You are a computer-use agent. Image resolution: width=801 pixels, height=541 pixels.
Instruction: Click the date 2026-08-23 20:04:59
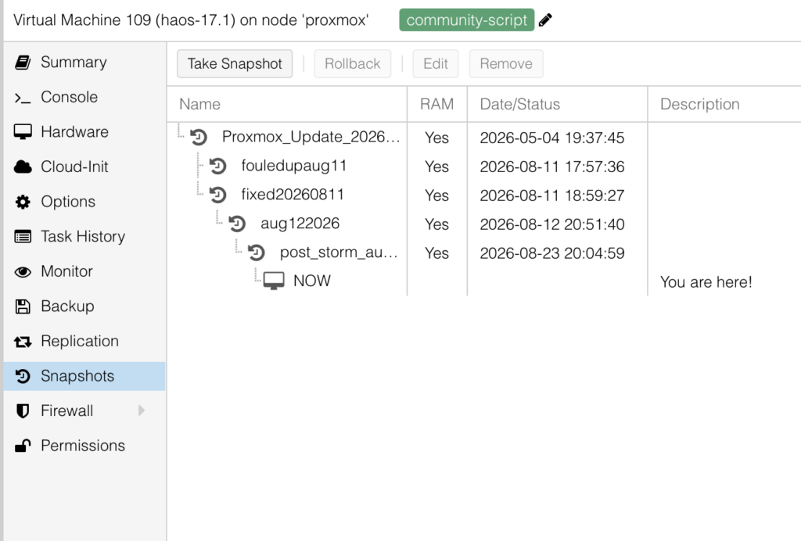coord(551,253)
